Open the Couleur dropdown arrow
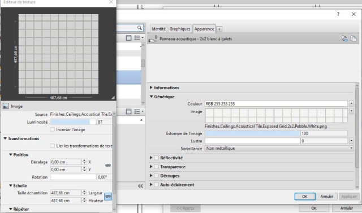362x213 pixels. 351,104
